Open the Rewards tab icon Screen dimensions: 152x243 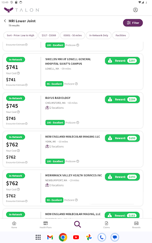pyautogui.click(x=136, y=225)
